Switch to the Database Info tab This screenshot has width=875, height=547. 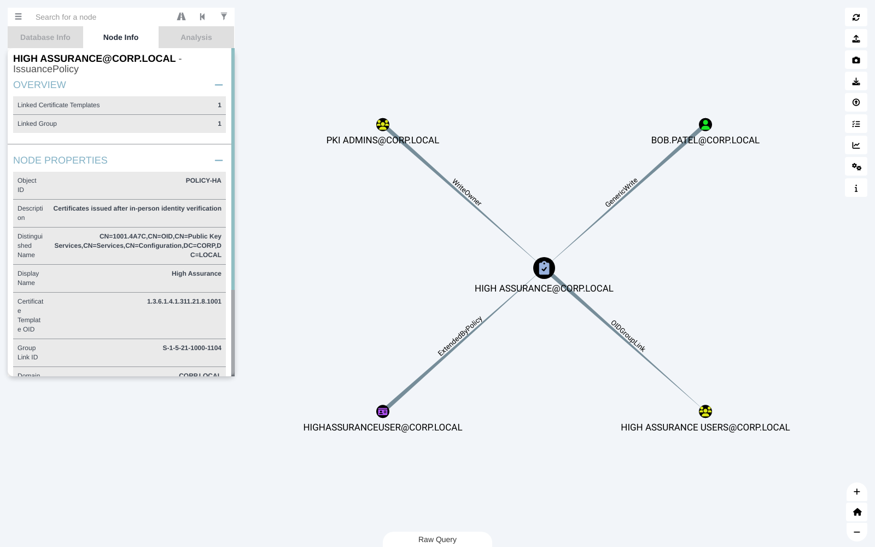click(x=45, y=37)
